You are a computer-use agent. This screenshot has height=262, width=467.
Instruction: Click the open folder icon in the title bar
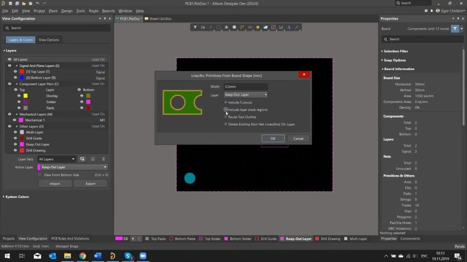coord(24,3)
